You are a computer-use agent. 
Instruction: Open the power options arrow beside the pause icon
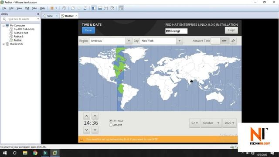56,8
